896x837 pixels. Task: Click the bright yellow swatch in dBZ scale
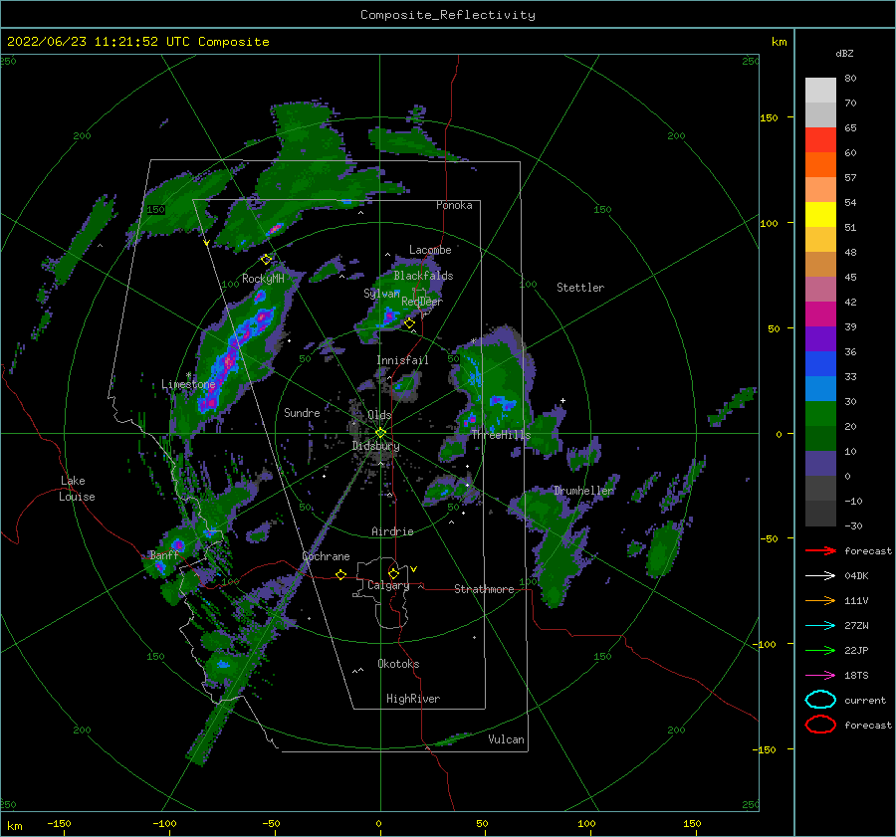820,214
